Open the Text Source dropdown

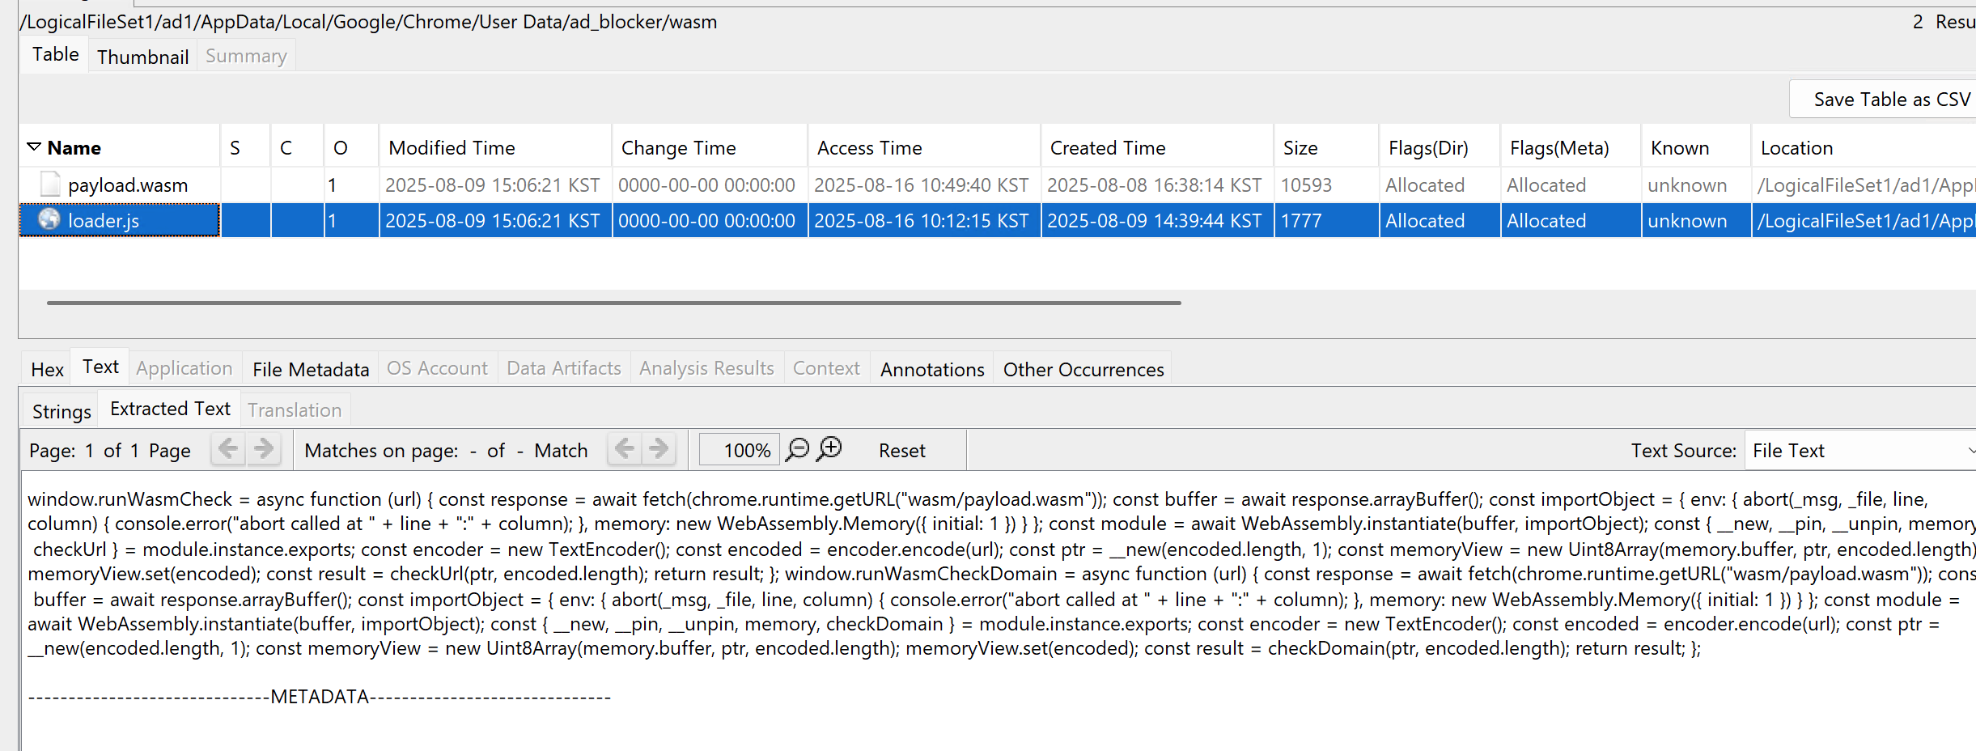1859,451
